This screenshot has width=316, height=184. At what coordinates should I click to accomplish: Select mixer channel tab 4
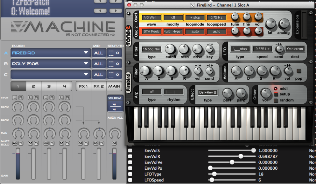(65, 86)
